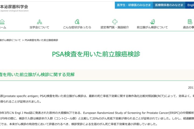This screenshot has width=194, height=129.
Task: Open the 認定専門医・施設紹介 menu item
Action: coord(115,27)
